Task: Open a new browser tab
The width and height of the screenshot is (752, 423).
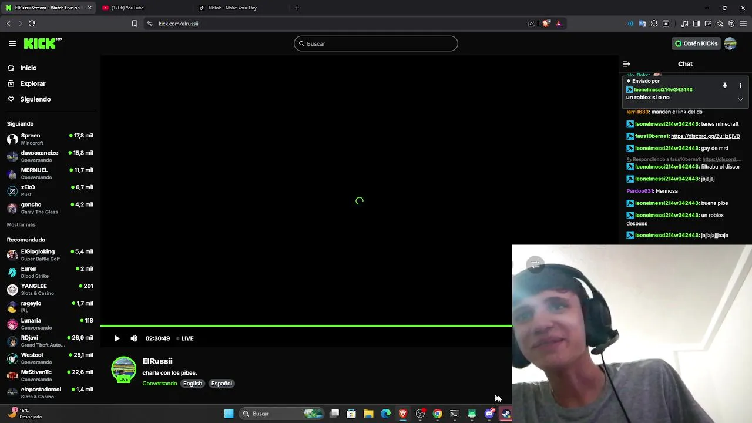Action: coord(297,8)
